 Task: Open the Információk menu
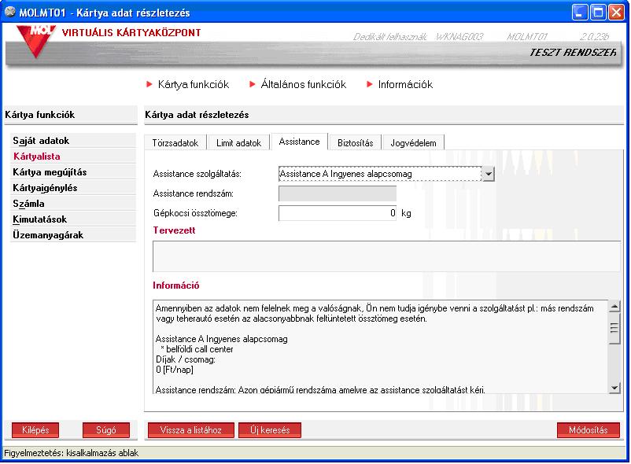(405, 84)
